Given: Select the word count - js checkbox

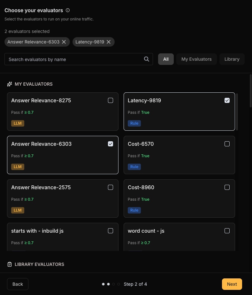Looking at the screenshot, I should [227, 231].
